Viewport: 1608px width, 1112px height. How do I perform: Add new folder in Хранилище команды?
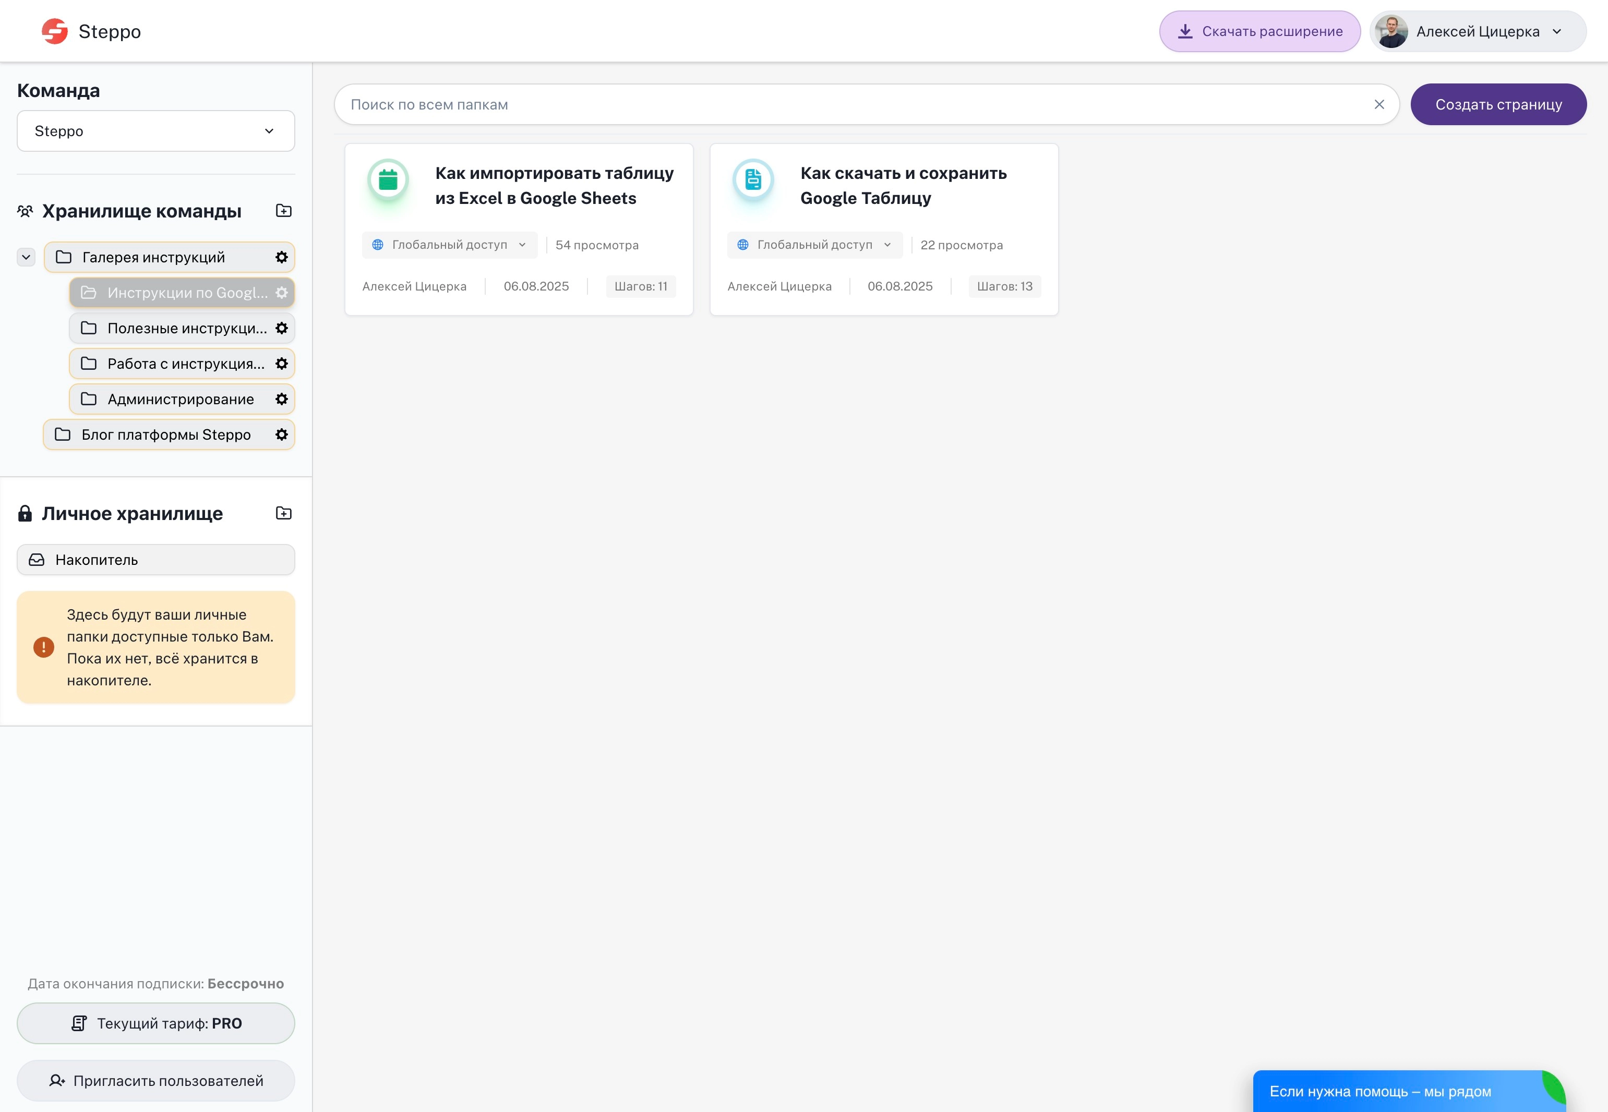click(x=283, y=210)
